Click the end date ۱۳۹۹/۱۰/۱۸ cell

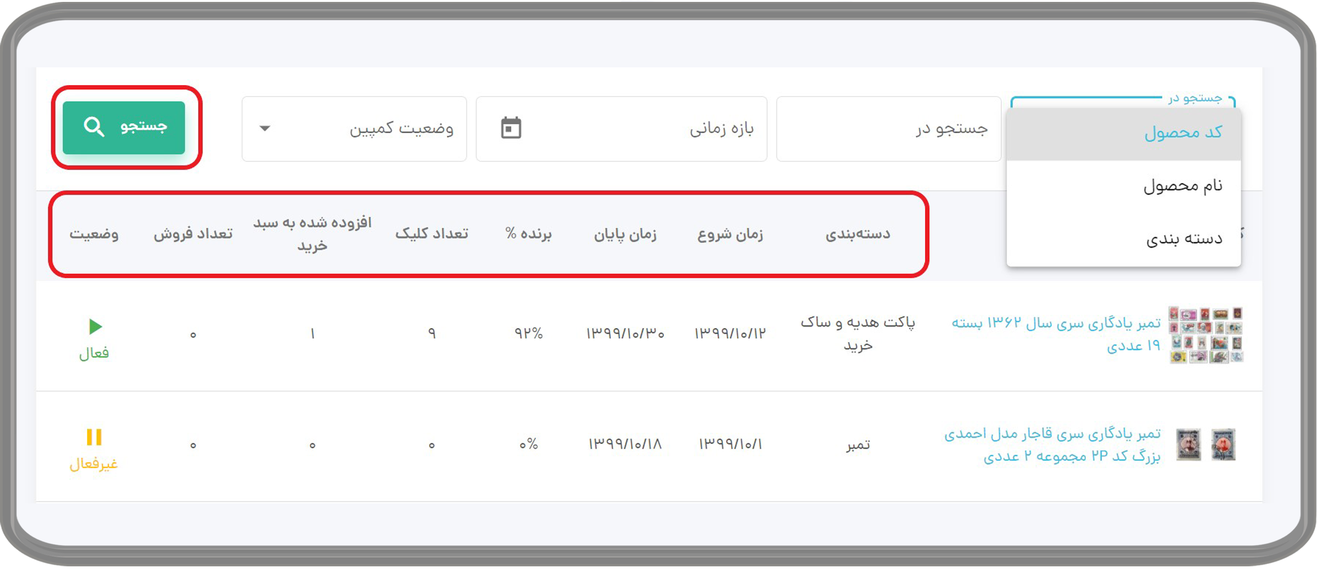click(x=625, y=445)
